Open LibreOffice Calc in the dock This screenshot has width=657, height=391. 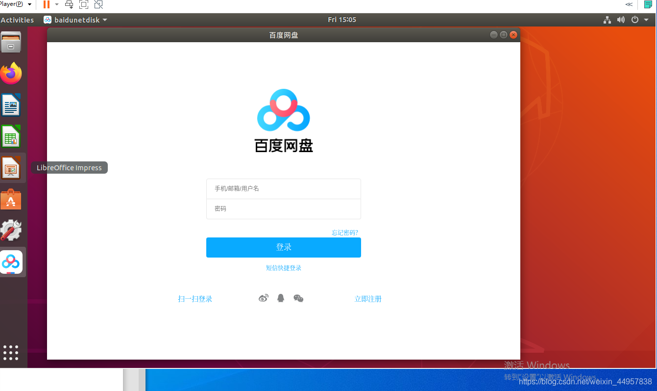(11, 136)
